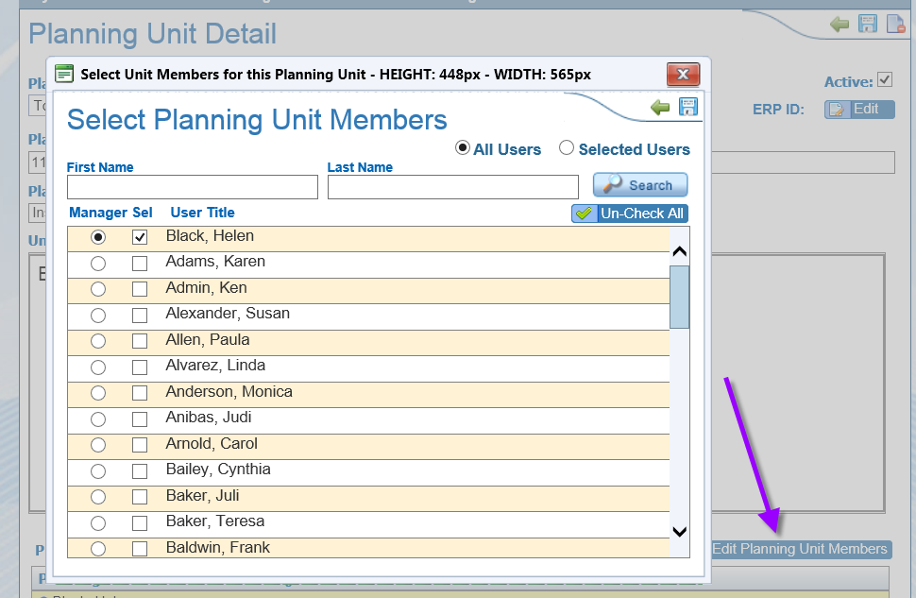Image resolution: width=916 pixels, height=598 pixels.
Task: Select the Selected Users radio button
Action: coord(567,148)
